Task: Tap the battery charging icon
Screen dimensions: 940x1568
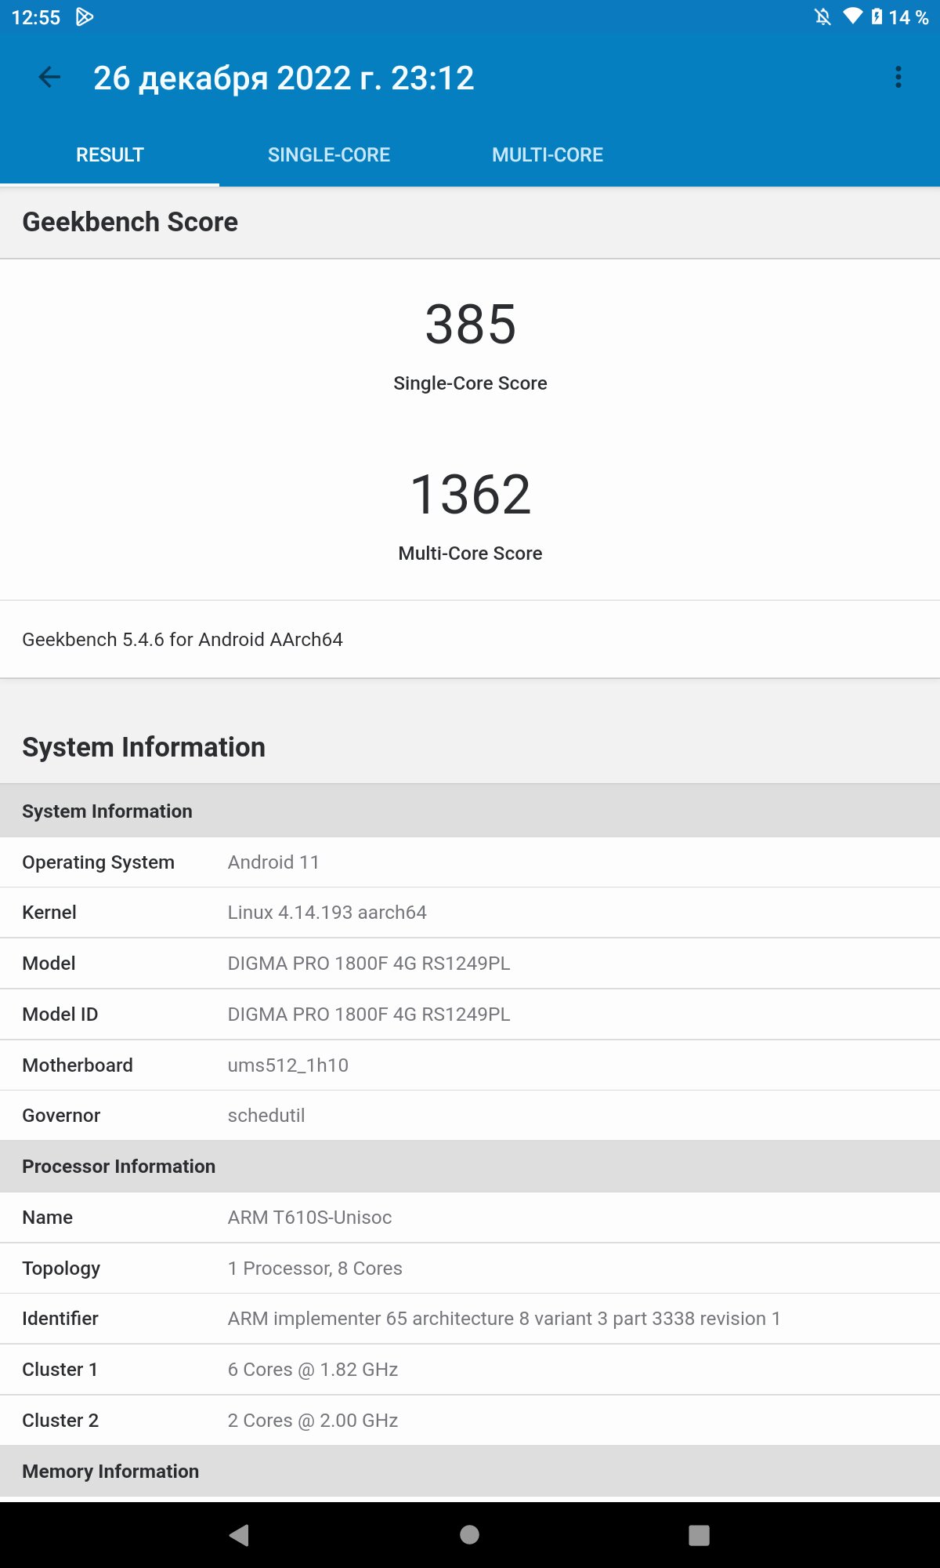Action: coord(877,16)
